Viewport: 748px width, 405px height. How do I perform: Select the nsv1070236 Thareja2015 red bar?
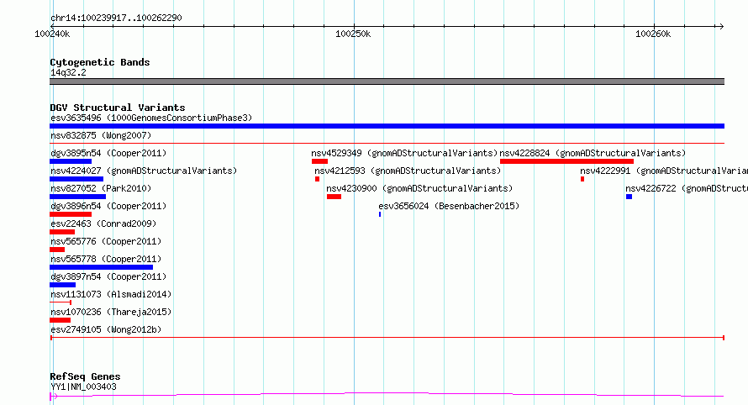point(61,320)
